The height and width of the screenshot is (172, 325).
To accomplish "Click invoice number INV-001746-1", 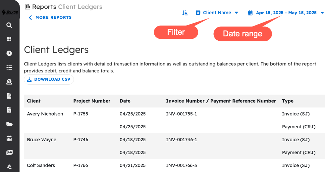I will click(x=182, y=140).
